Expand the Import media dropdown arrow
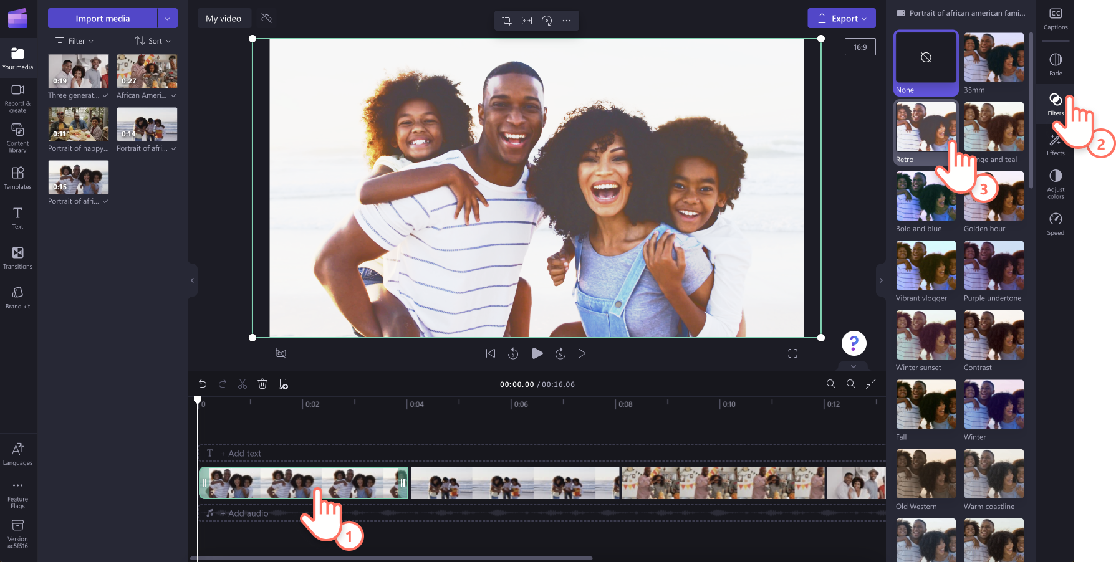 pos(168,18)
